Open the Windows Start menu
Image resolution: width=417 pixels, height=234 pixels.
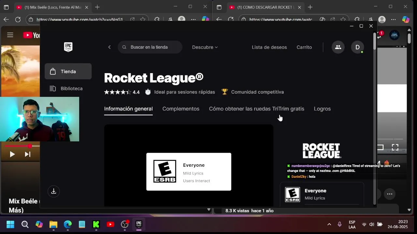[10, 224]
